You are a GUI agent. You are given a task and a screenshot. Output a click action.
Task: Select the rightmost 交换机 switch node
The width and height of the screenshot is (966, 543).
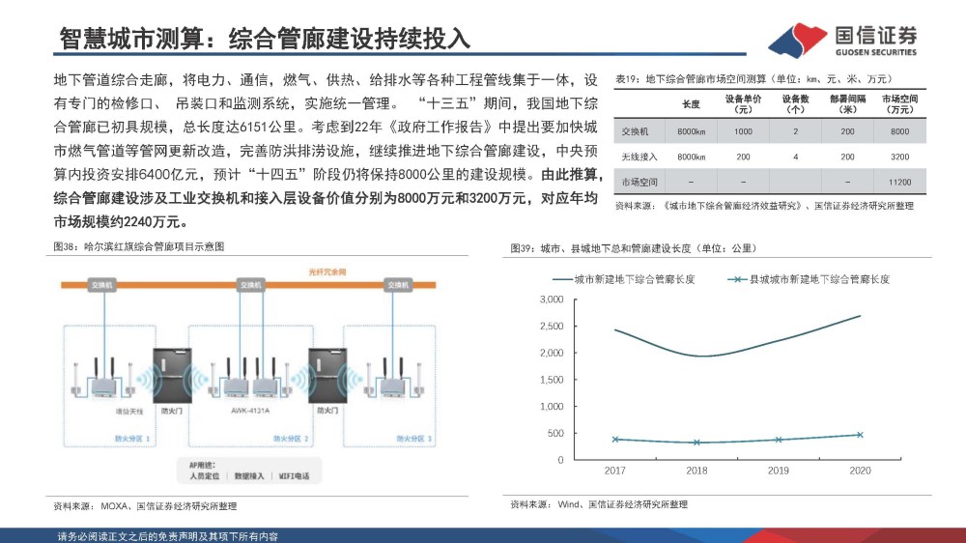(x=397, y=286)
